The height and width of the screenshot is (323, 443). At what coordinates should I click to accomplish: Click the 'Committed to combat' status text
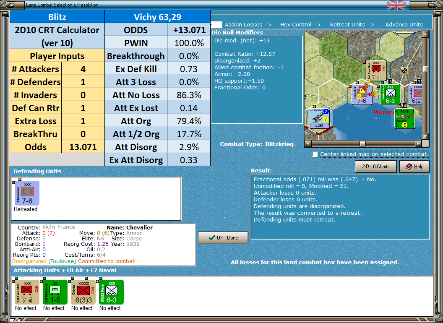pos(106,261)
